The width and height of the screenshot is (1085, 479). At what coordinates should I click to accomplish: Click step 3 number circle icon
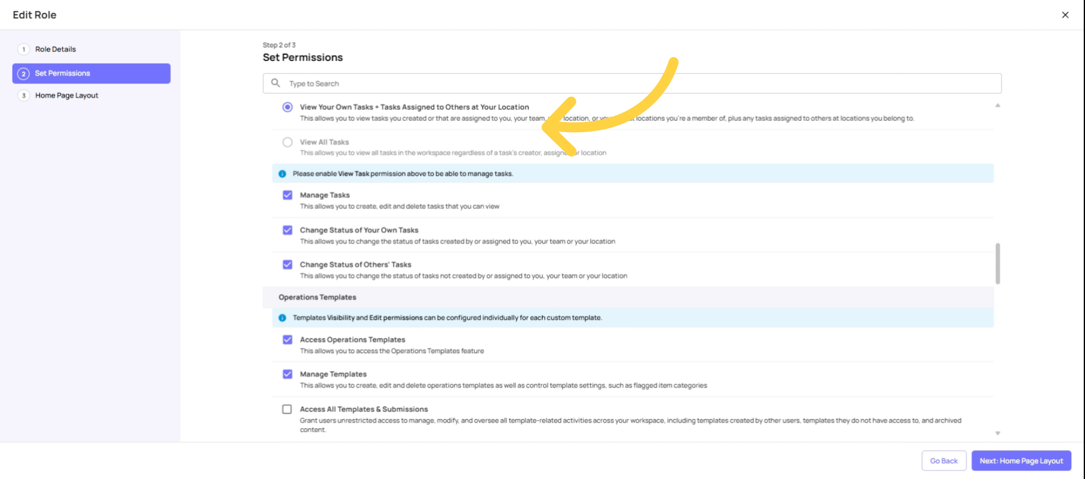coord(24,95)
